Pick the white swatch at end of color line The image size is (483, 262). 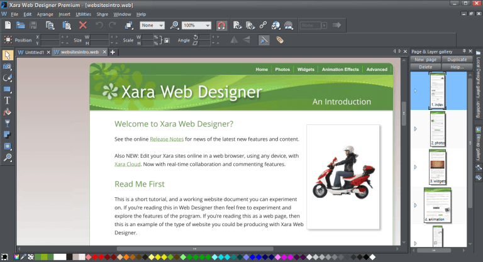(x=372, y=257)
